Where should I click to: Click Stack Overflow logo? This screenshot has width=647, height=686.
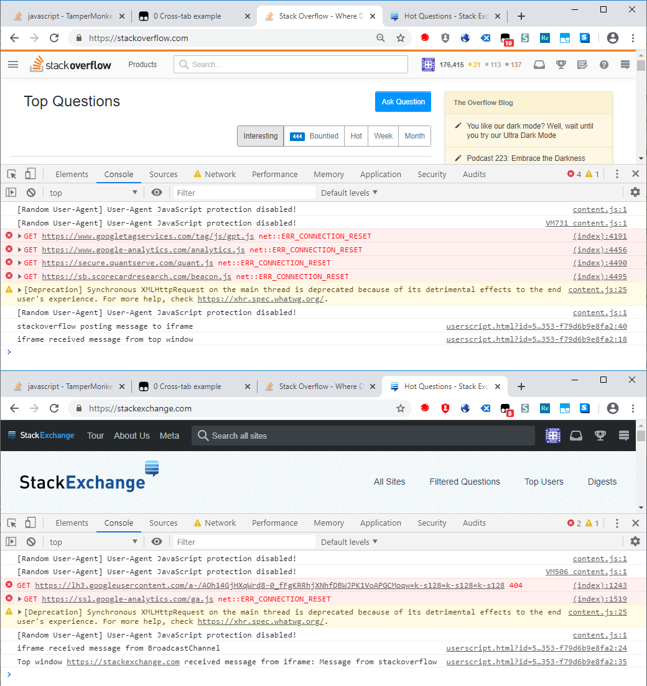70,65
